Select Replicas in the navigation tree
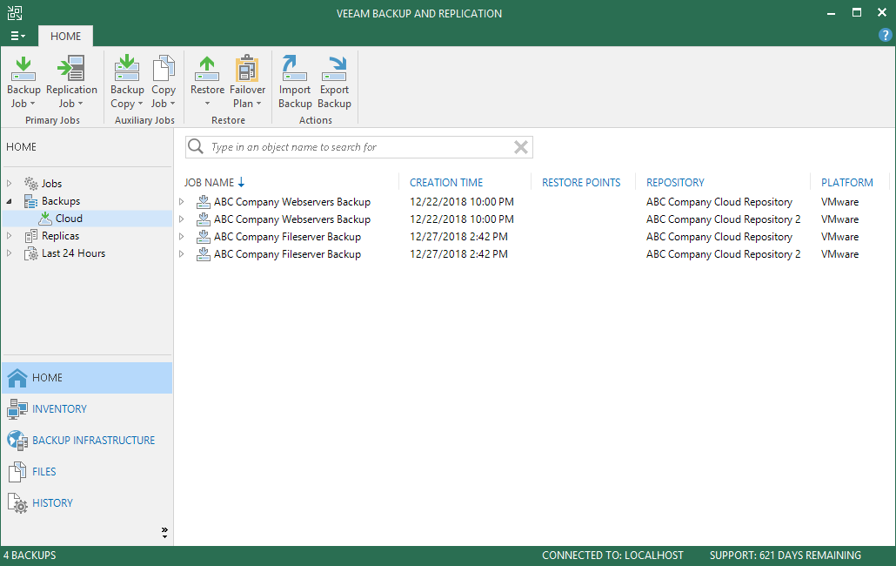896x566 pixels. coord(60,236)
